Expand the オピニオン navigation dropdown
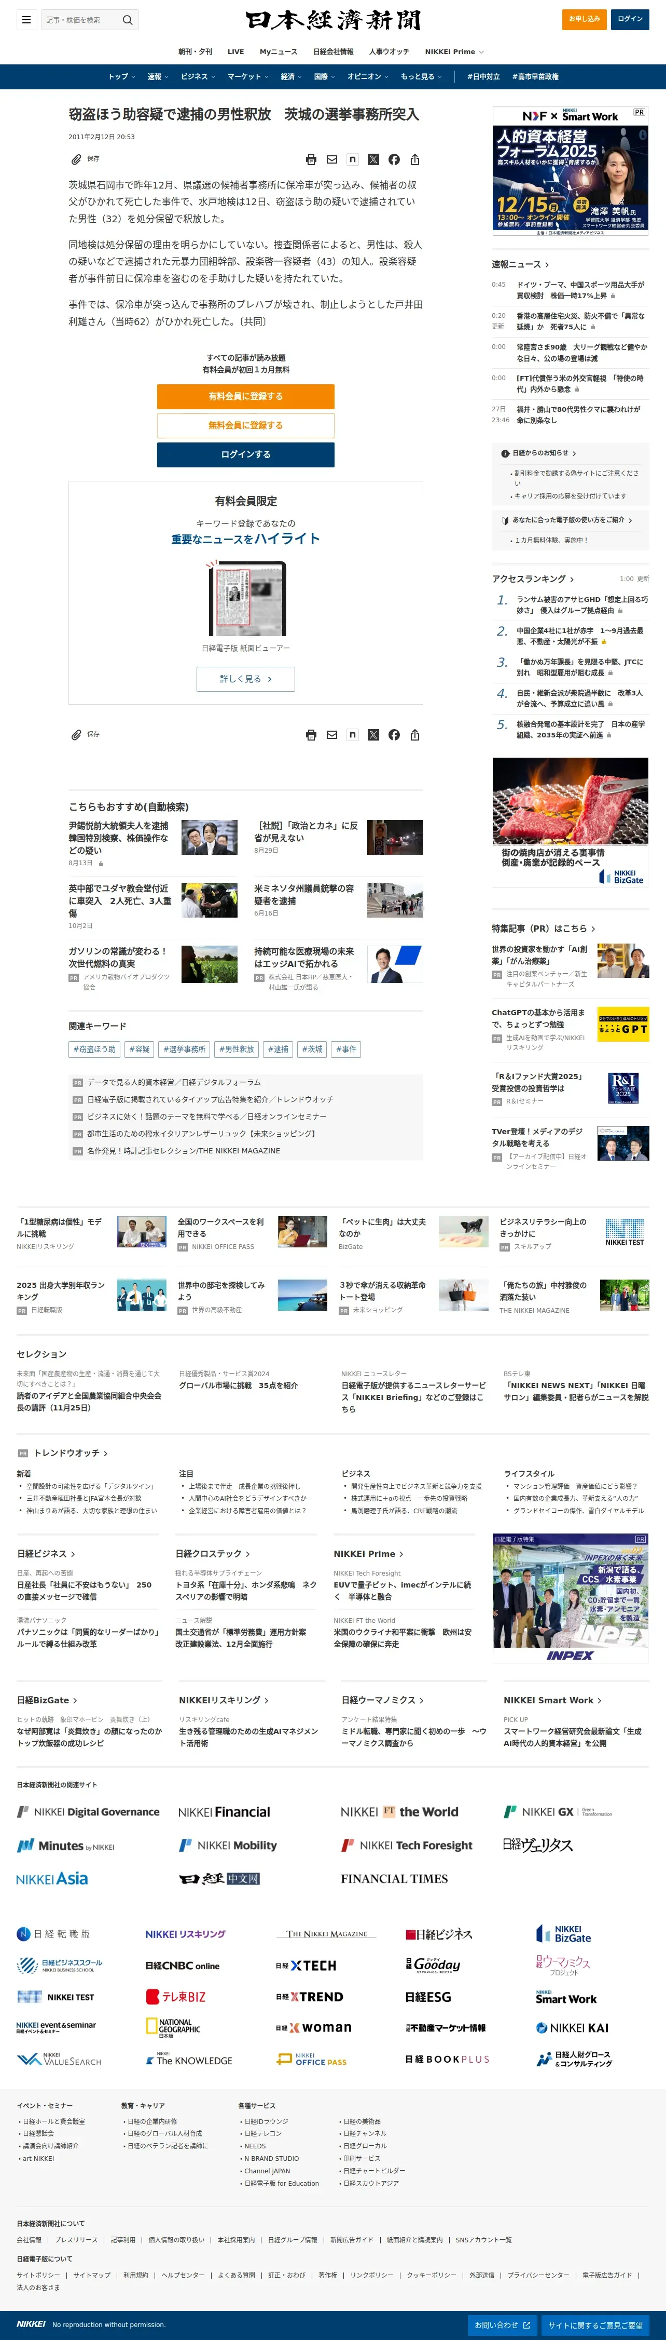 [367, 76]
